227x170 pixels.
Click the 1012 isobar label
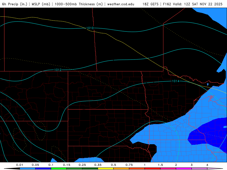[x=58, y=70]
